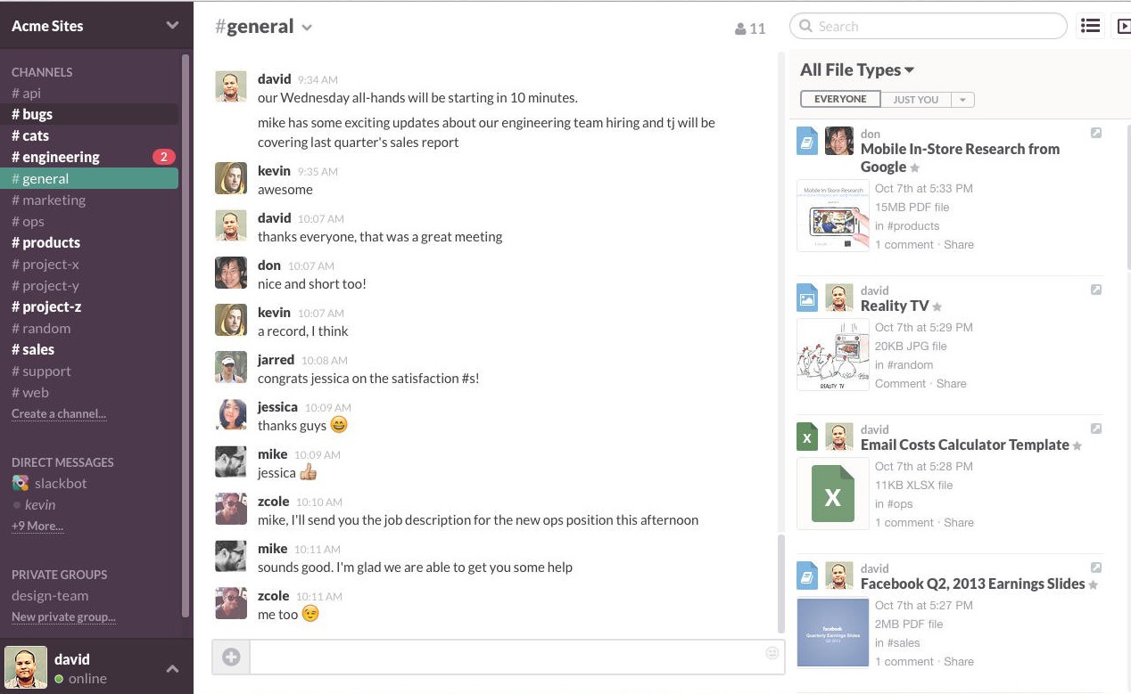Expand the #general channel options chevron

(307, 28)
